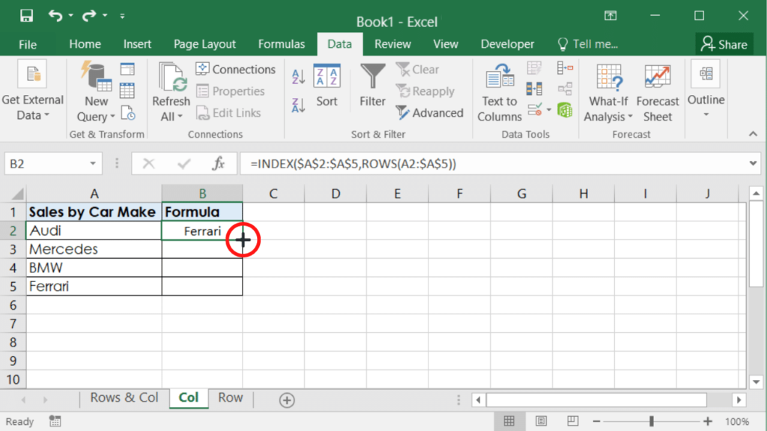767x431 pixels.
Task: Switch to Page Break Preview view
Action: tap(573, 421)
